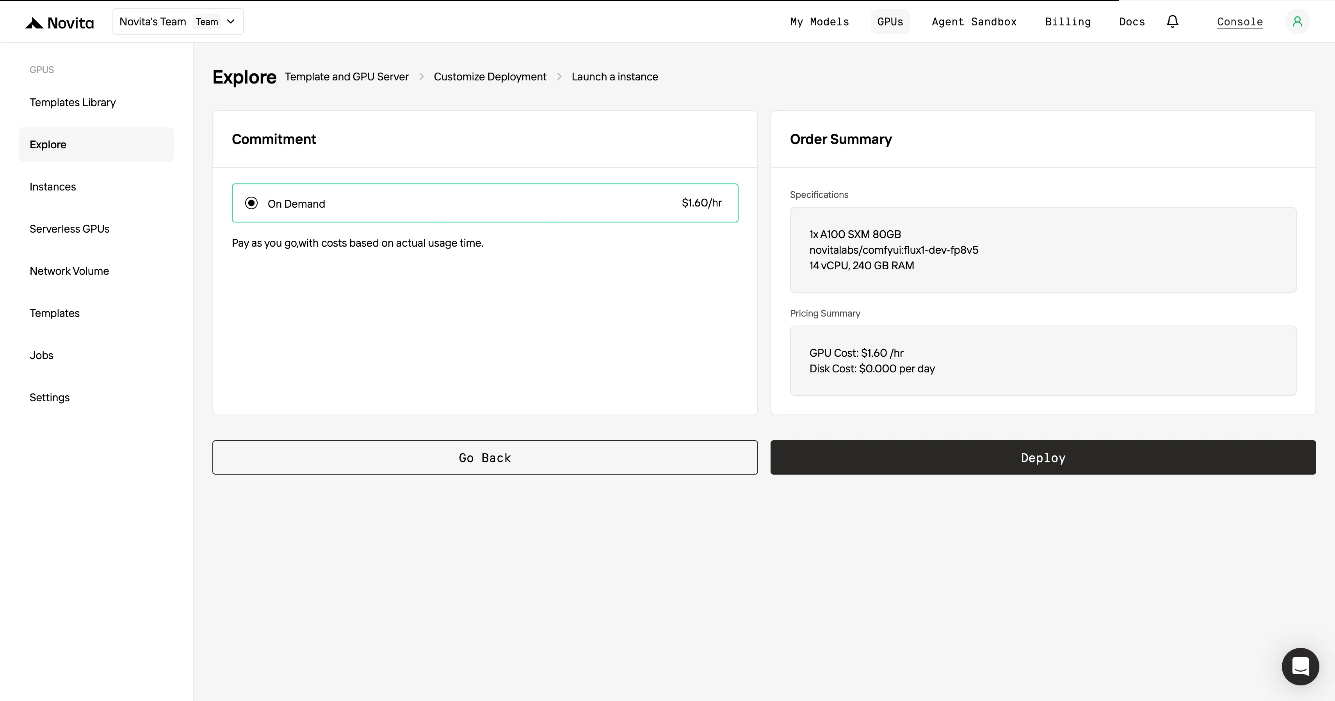1335x701 pixels.
Task: Open Serverless GPUs sidebar item
Action: (96, 228)
